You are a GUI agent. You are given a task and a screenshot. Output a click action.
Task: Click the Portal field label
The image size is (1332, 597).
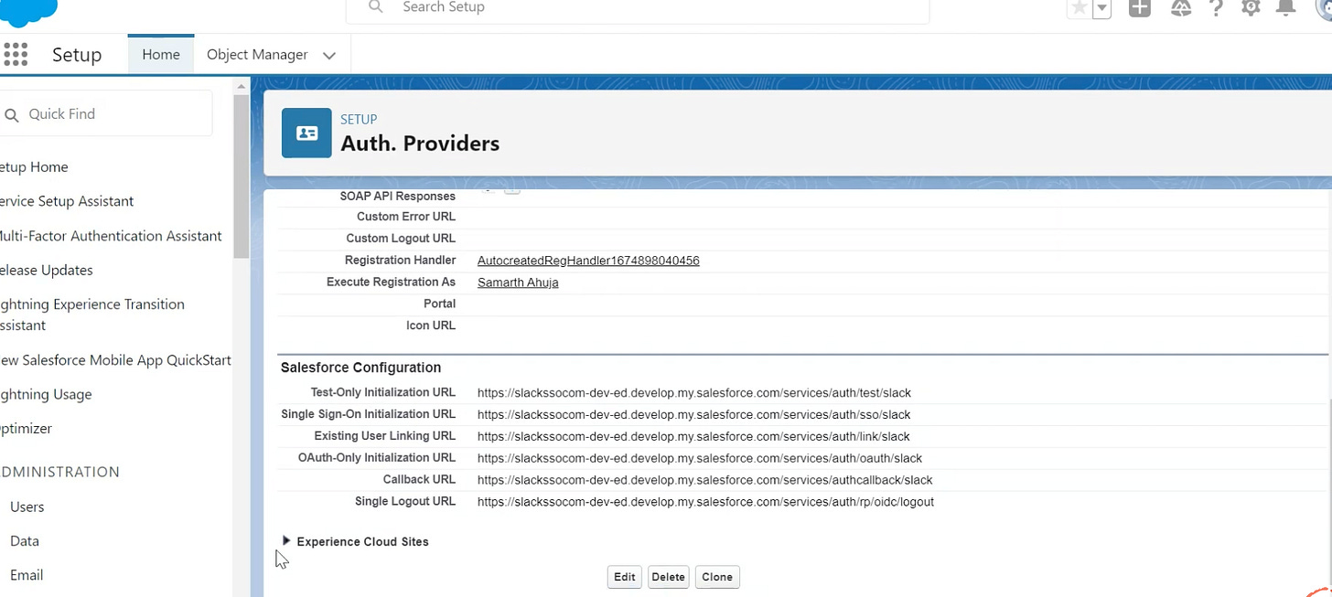[x=440, y=304]
